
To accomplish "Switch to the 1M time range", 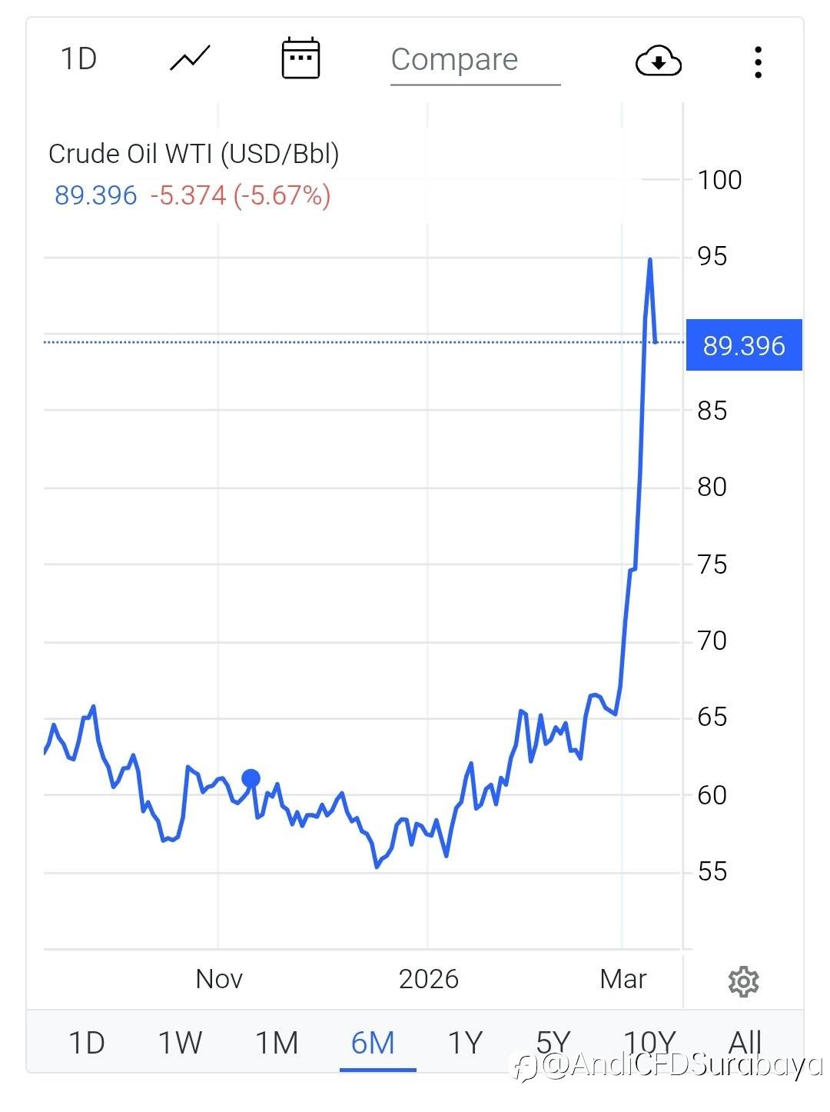I will click(x=277, y=1043).
